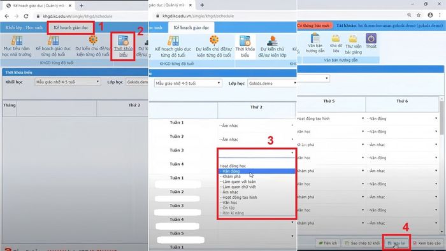Viewport: 446px width, 251px height.
Task: Click Sao chép từ khối button
Action: click(x=362, y=243)
